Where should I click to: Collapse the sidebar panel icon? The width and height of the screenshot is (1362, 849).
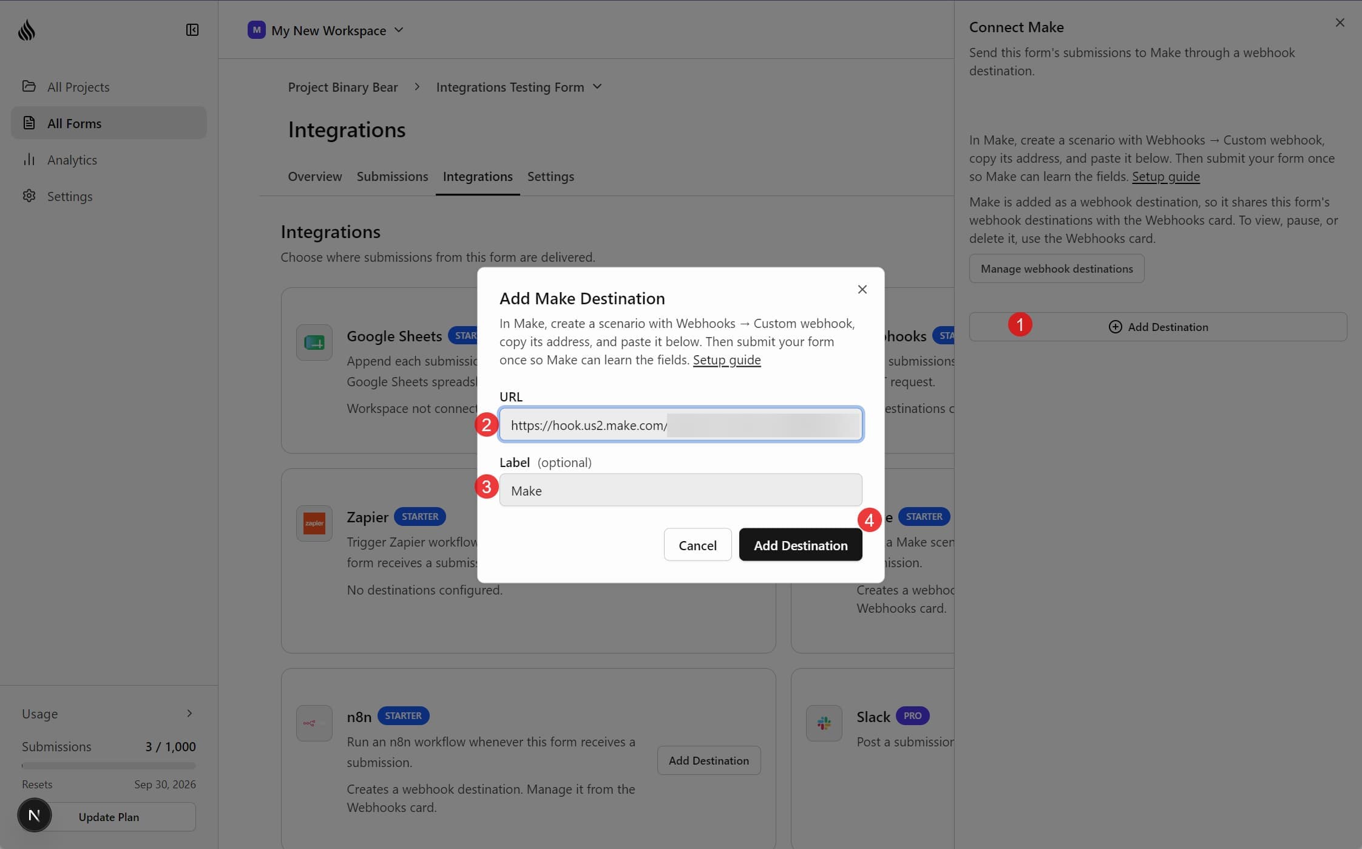192,30
